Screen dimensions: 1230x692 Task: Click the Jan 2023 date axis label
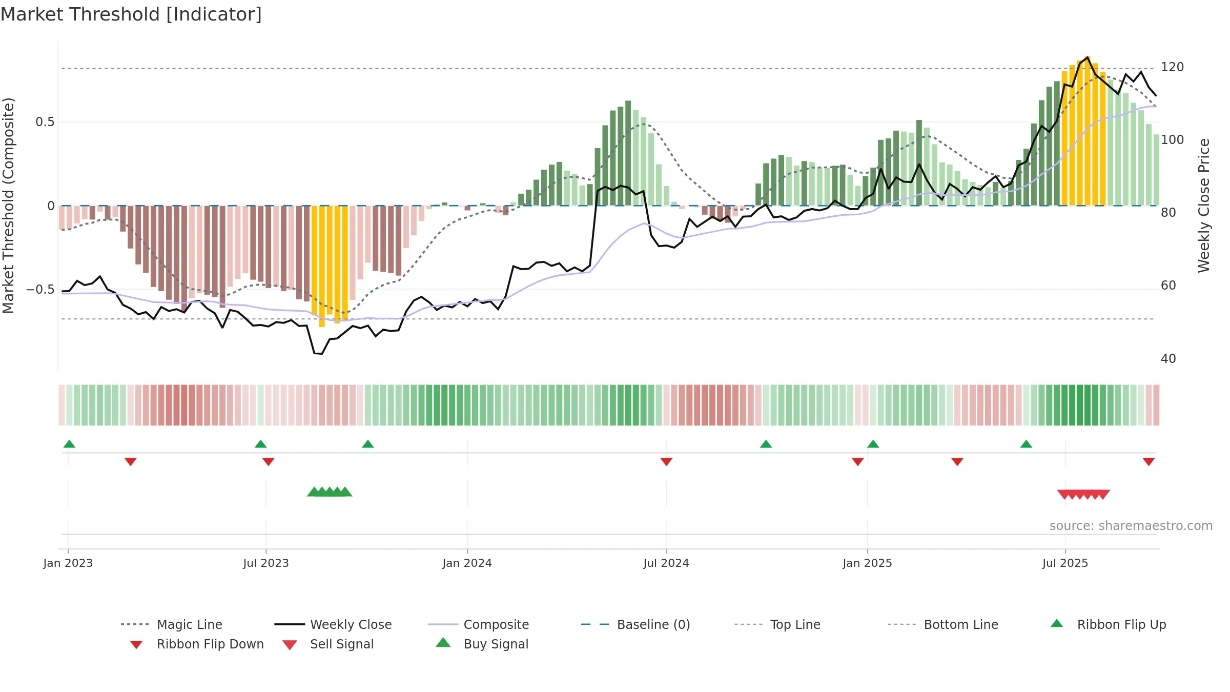(68, 563)
